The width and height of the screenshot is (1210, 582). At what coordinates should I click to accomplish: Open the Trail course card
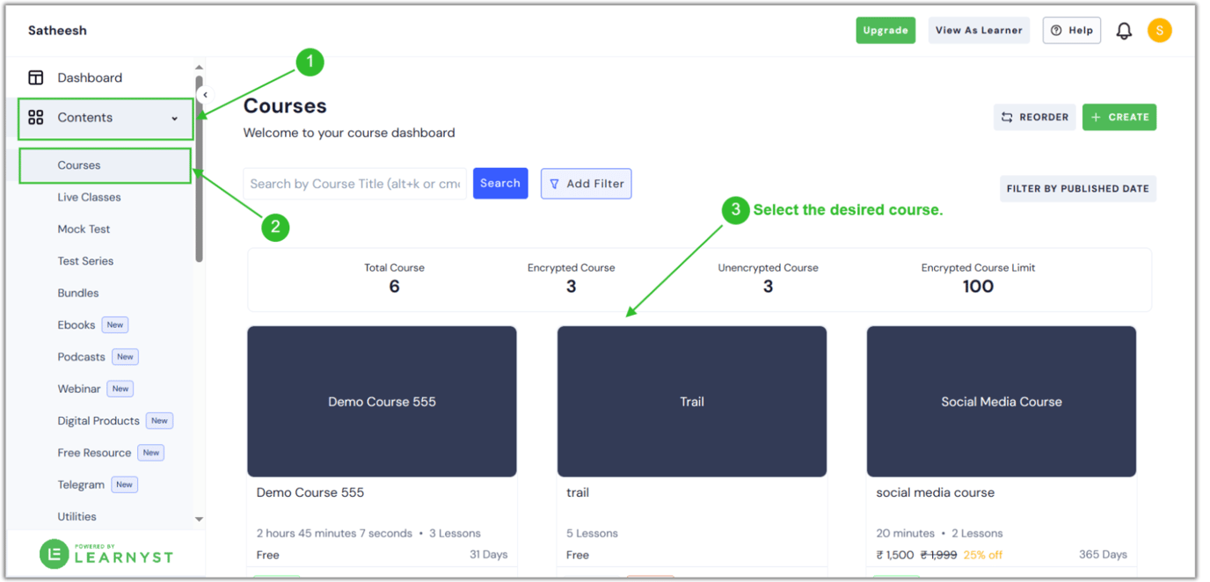click(691, 401)
